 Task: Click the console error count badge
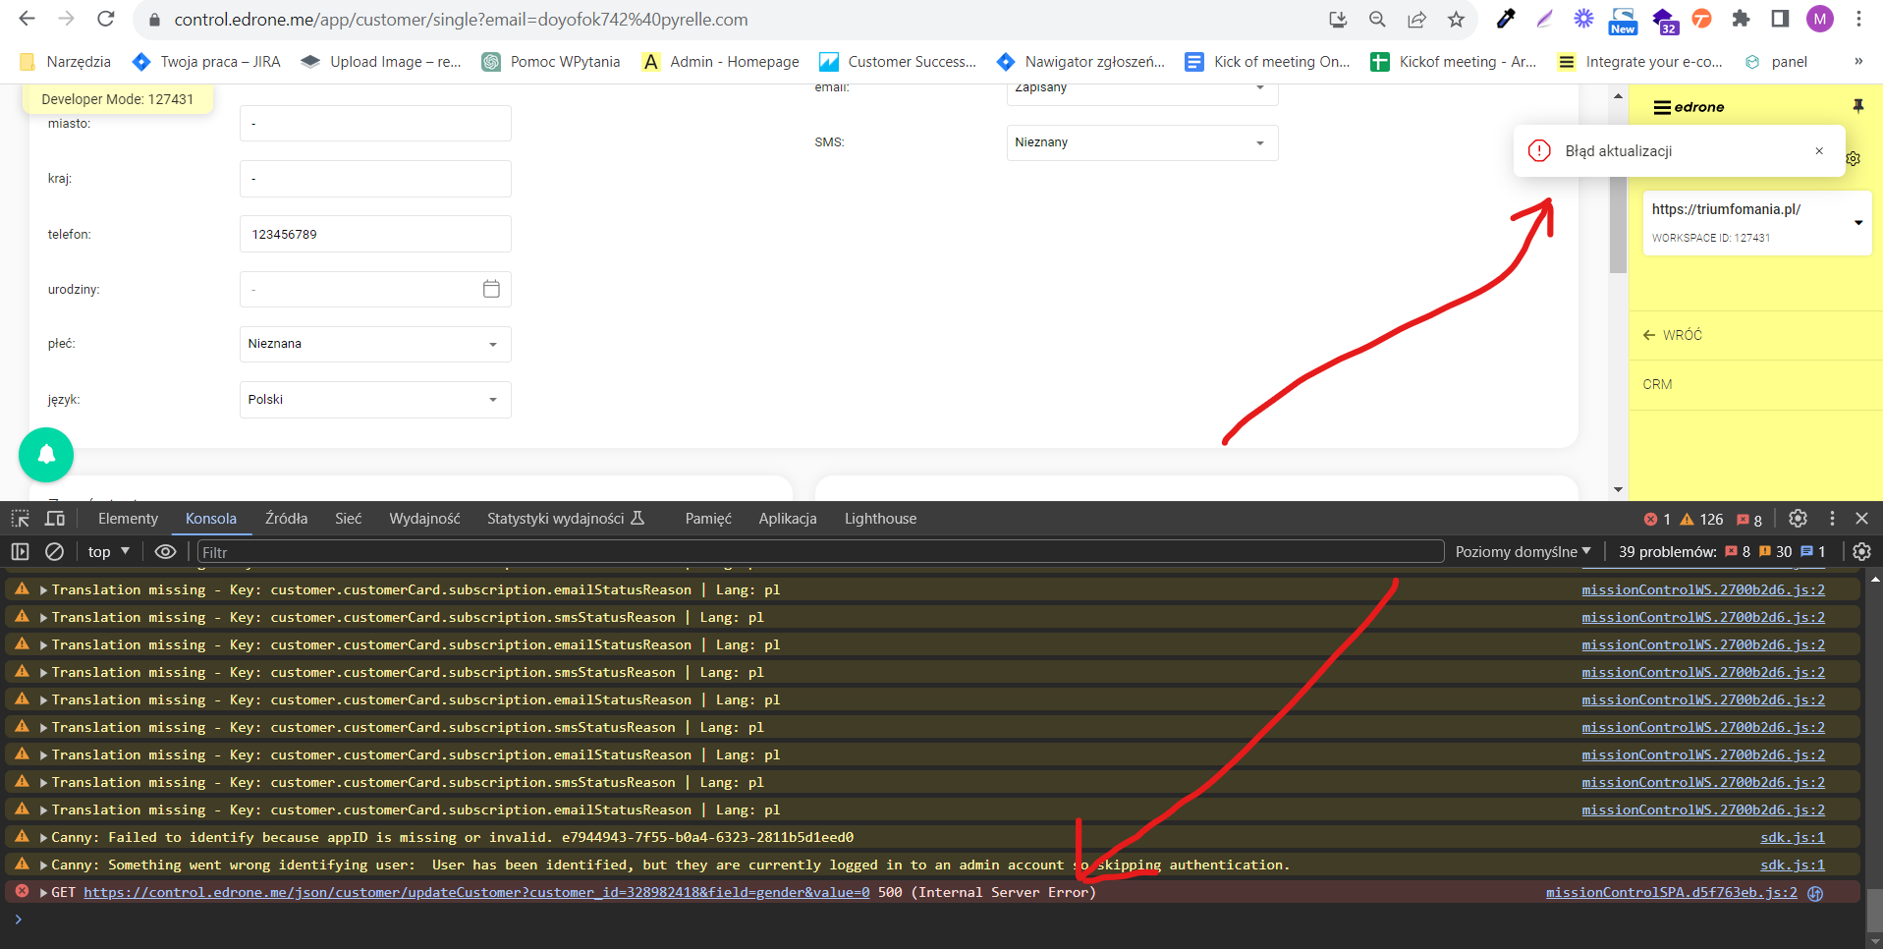pyautogui.click(x=1657, y=519)
